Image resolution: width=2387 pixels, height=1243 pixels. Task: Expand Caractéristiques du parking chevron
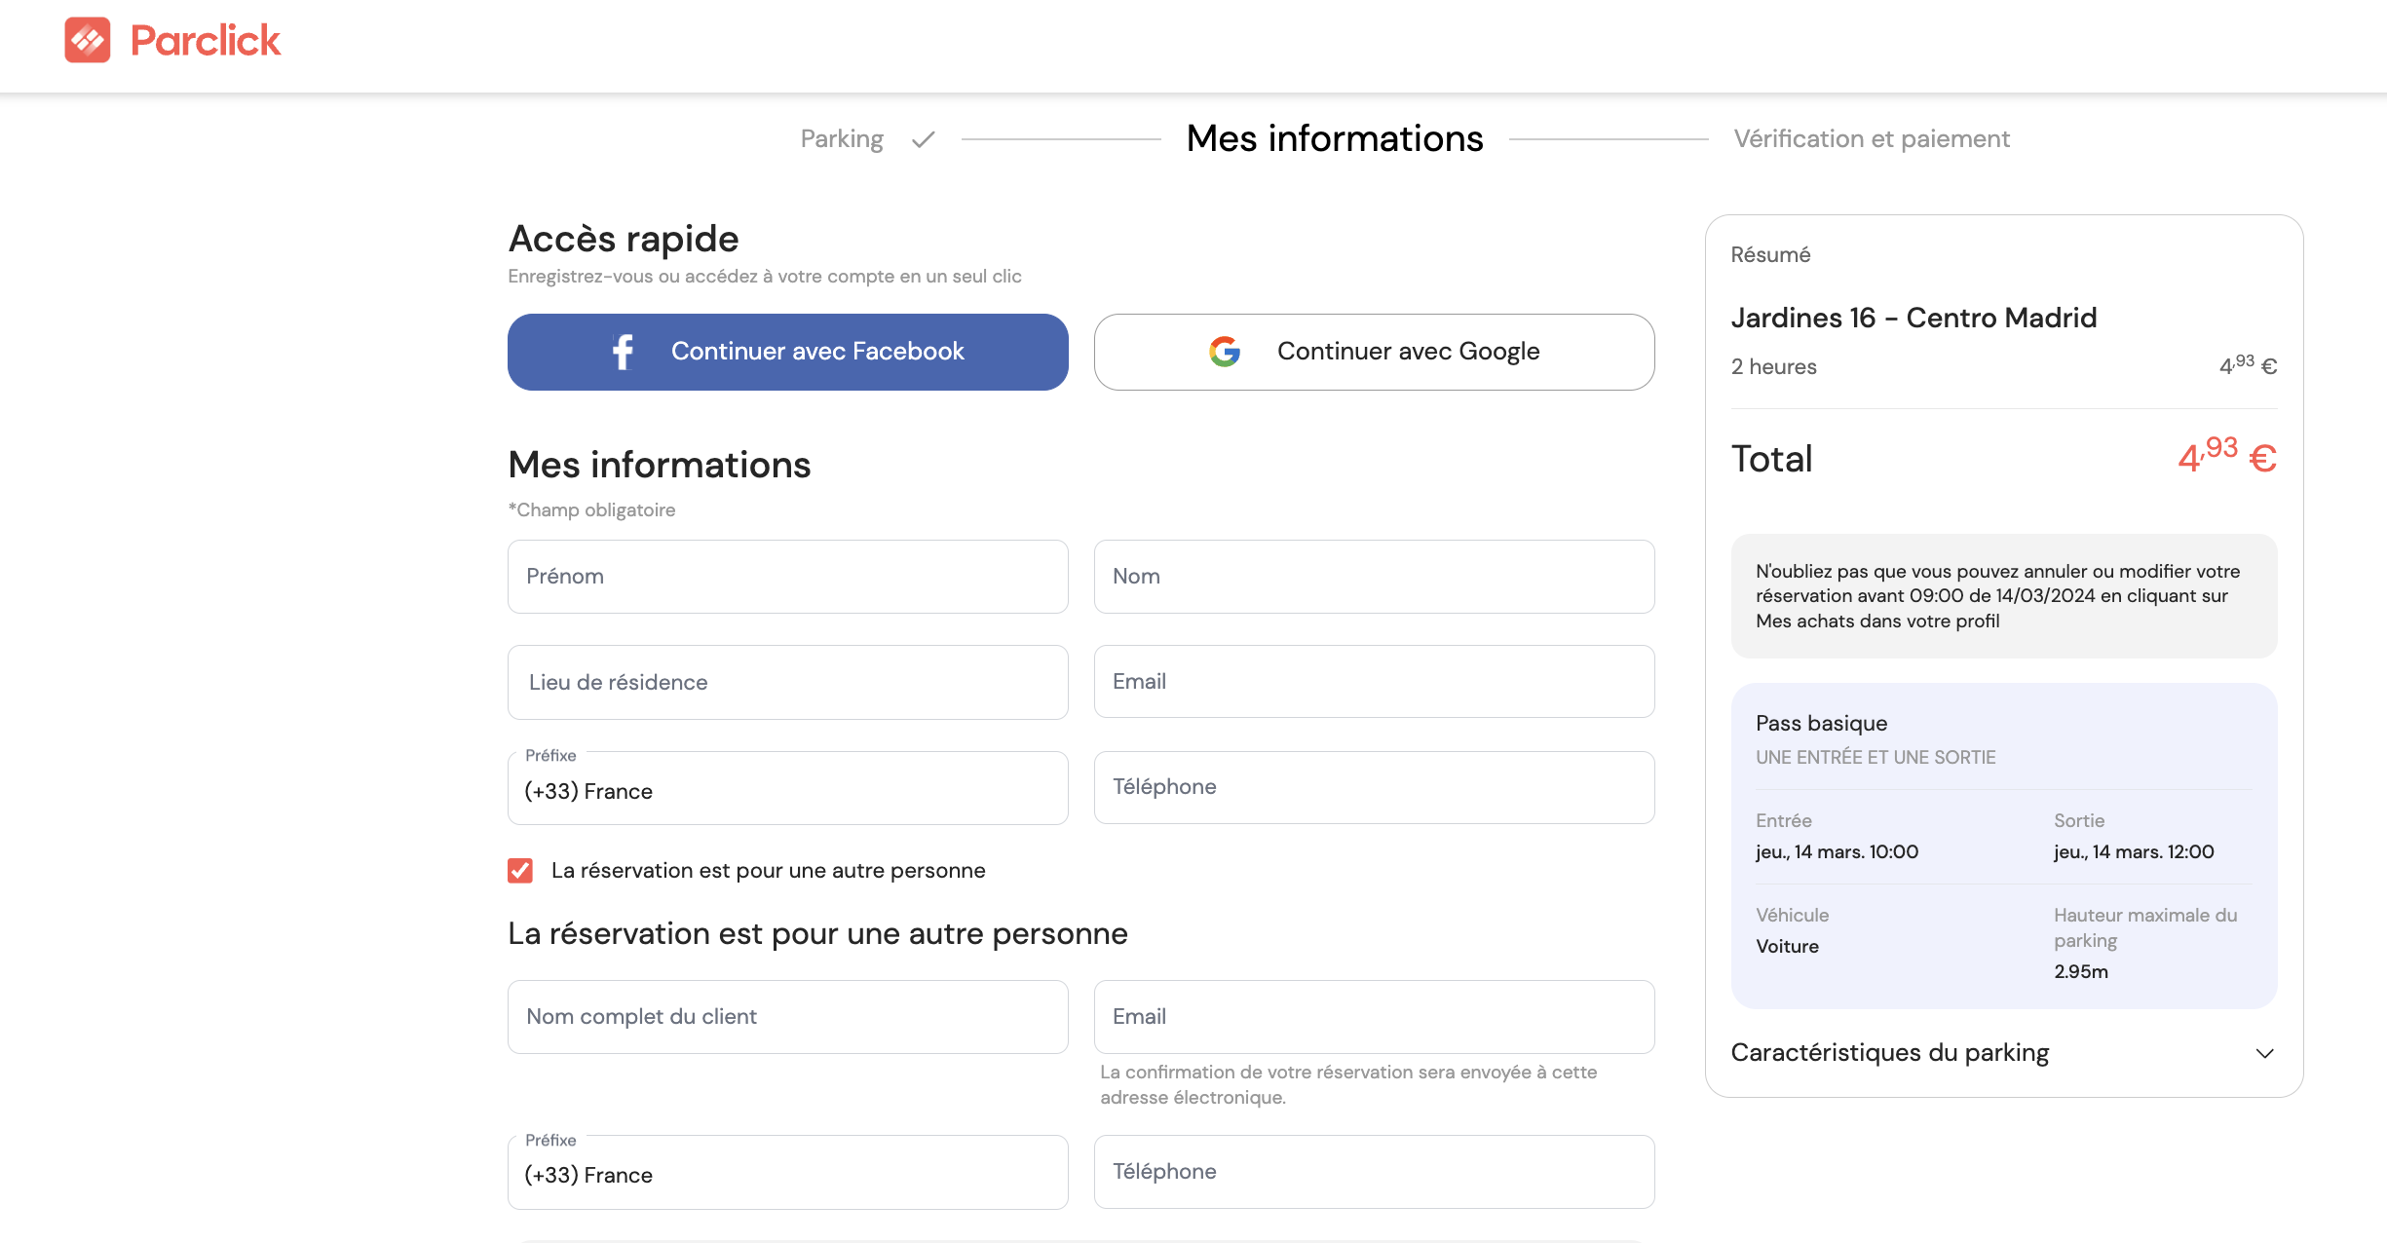pyautogui.click(x=2264, y=1053)
